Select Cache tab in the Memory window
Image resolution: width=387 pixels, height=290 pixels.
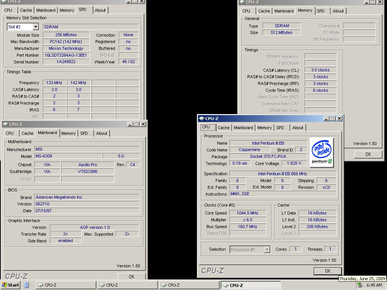[x=264, y=11]
